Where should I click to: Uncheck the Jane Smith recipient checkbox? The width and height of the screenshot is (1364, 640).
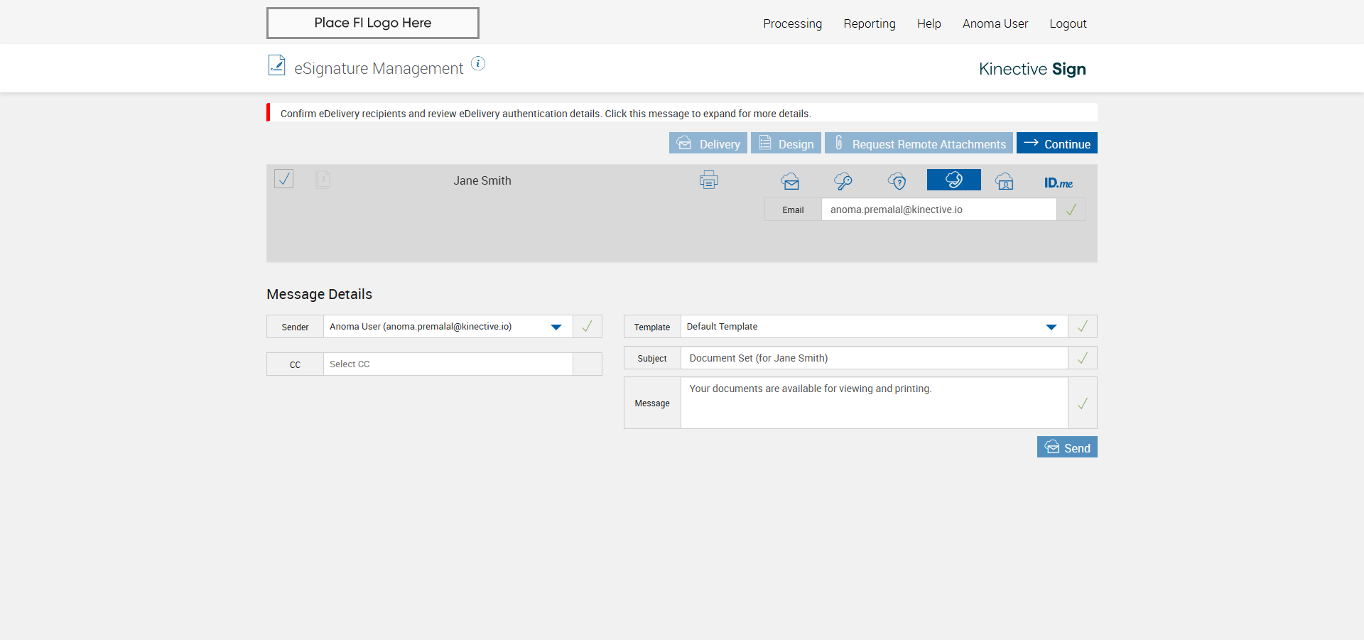coord(284,179)
